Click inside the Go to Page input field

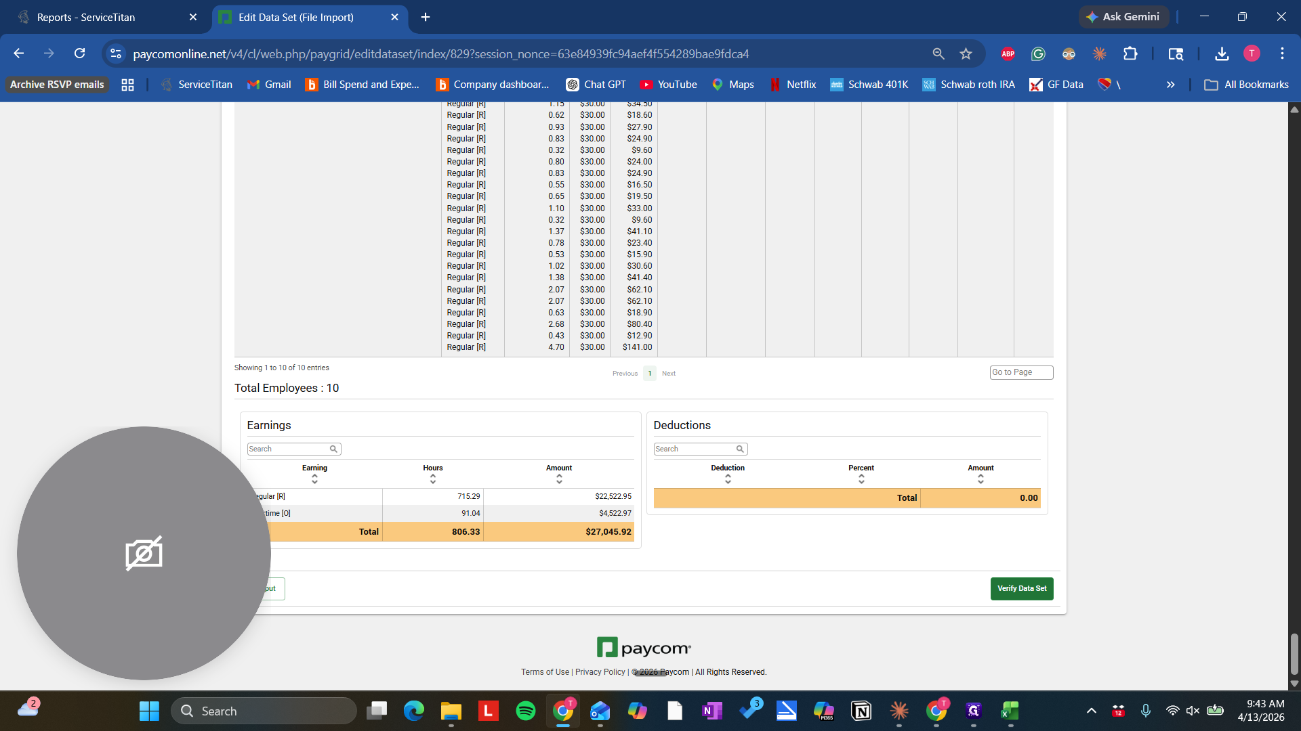pyautogui.click(x=1021, y=372)
